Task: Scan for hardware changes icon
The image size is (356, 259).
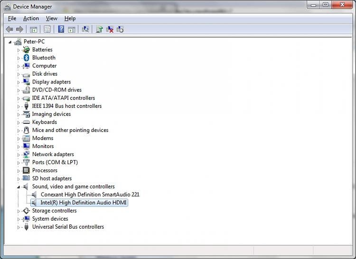Action: click(x=85, y=29)
